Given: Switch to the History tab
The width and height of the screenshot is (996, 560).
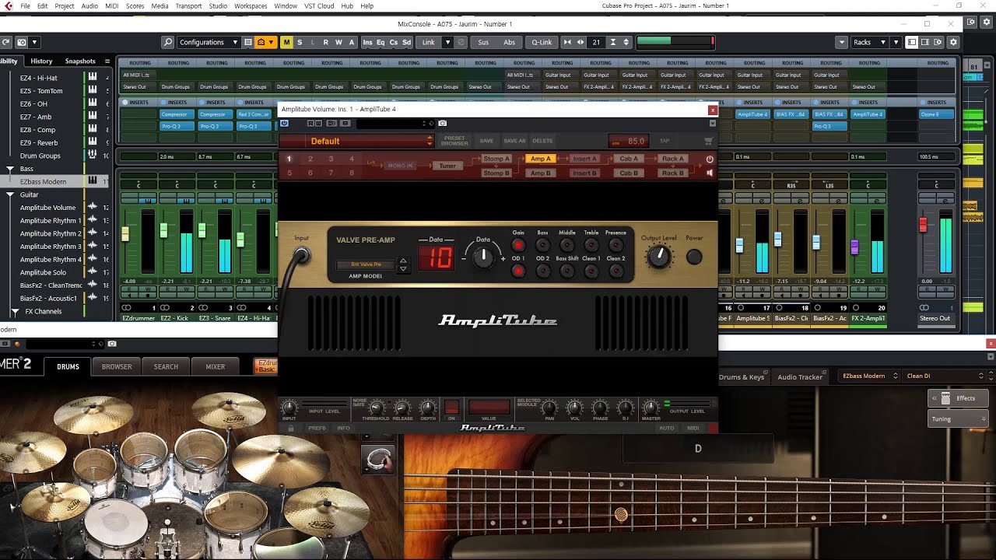Looking at the screenshot, I should (x=41, y=61).
